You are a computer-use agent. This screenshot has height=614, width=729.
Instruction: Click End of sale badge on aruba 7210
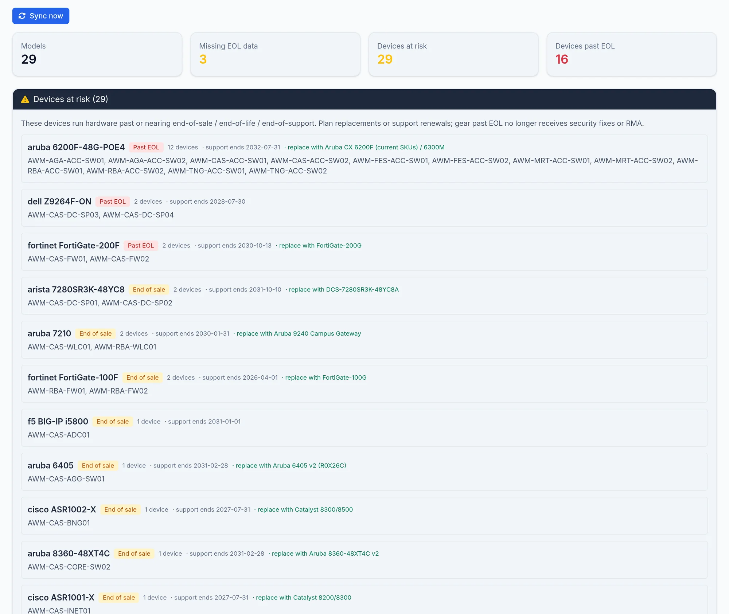(95, 334)
